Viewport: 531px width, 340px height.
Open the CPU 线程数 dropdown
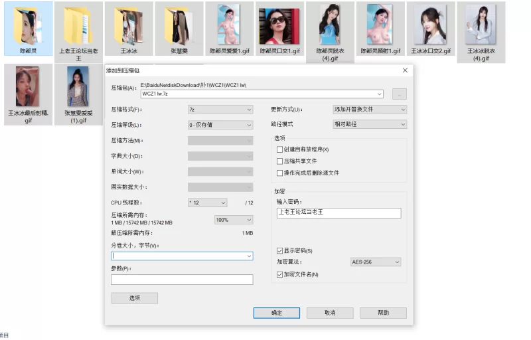point(208,203)
